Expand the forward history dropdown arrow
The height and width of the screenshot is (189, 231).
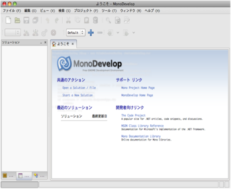point(134,33)
